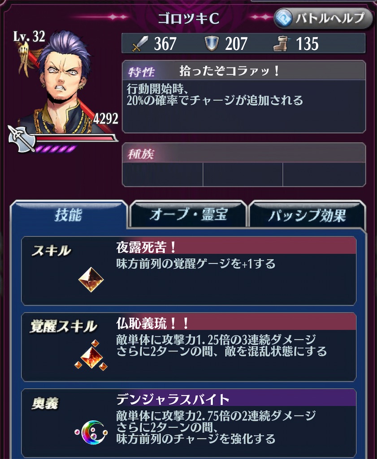Tap the shield defense stat icon

(211, 43)
